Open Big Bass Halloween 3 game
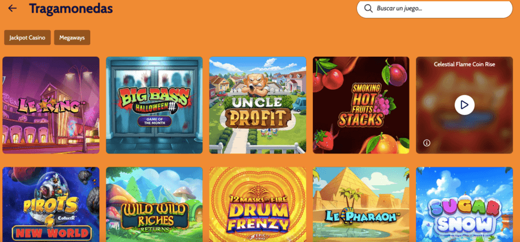The image size is (520, 242). [x=154, y=105]
